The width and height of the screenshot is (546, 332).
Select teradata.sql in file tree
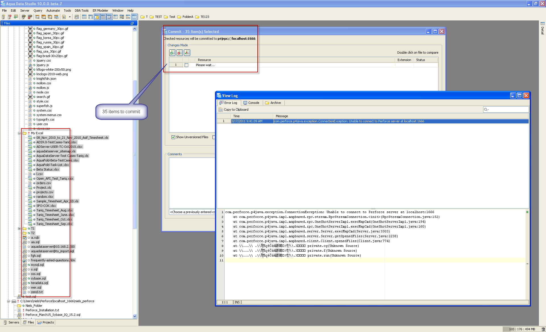click(40, 283)
